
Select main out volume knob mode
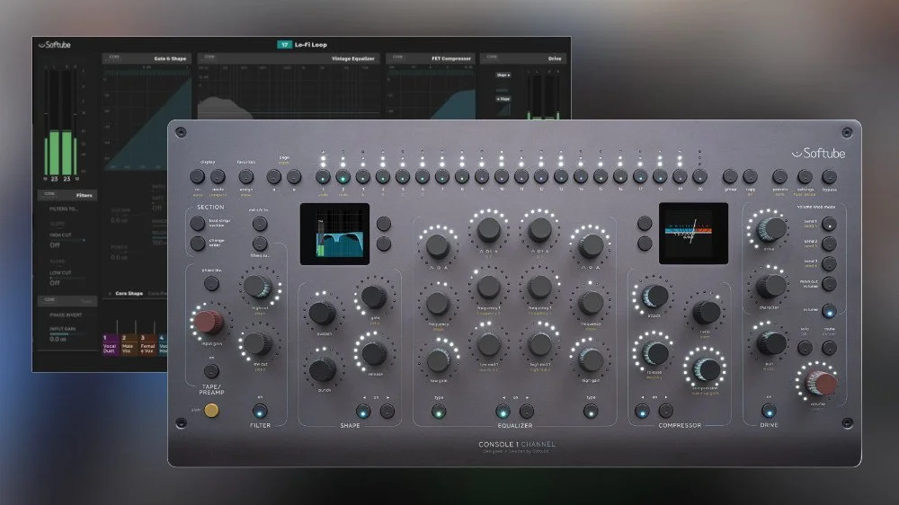point(829,284)
